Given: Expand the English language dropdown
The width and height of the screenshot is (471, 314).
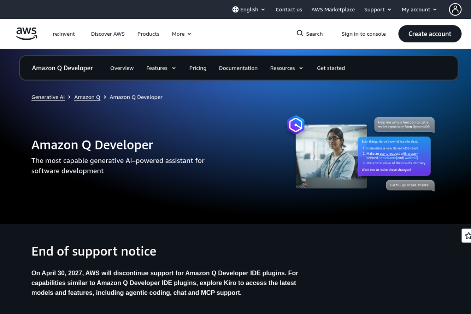Looking at the screenshot, I should (x=249, y=10).
